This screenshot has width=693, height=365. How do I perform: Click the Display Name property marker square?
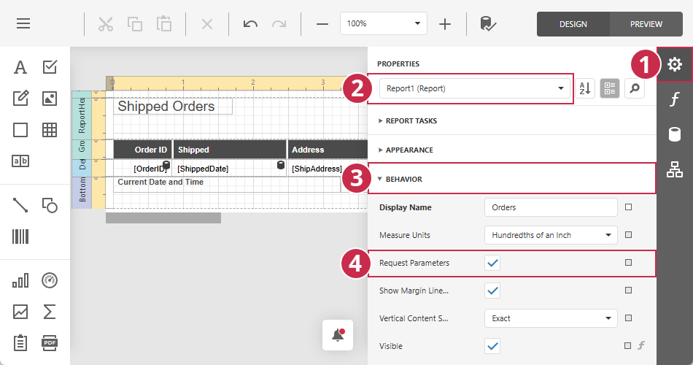(629, 207)
